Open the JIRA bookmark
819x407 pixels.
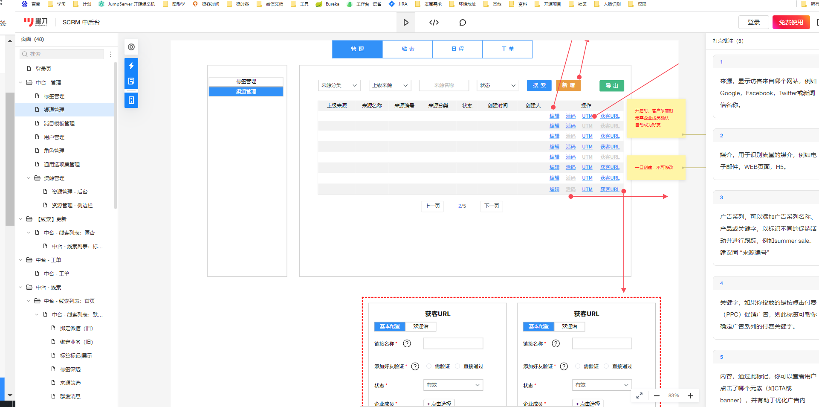(398, 4)
